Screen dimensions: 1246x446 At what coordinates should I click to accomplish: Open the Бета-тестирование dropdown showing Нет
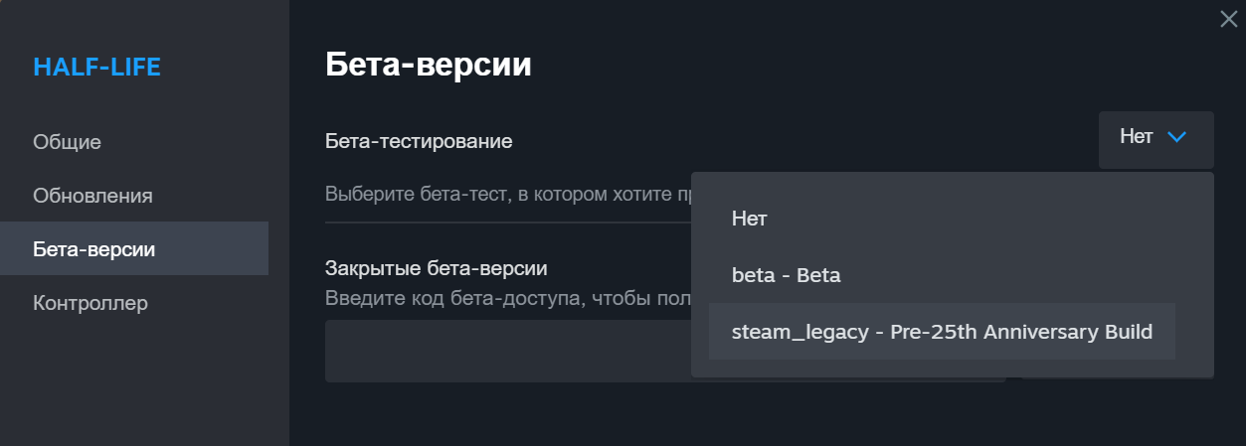click(x=1156, y=139)
